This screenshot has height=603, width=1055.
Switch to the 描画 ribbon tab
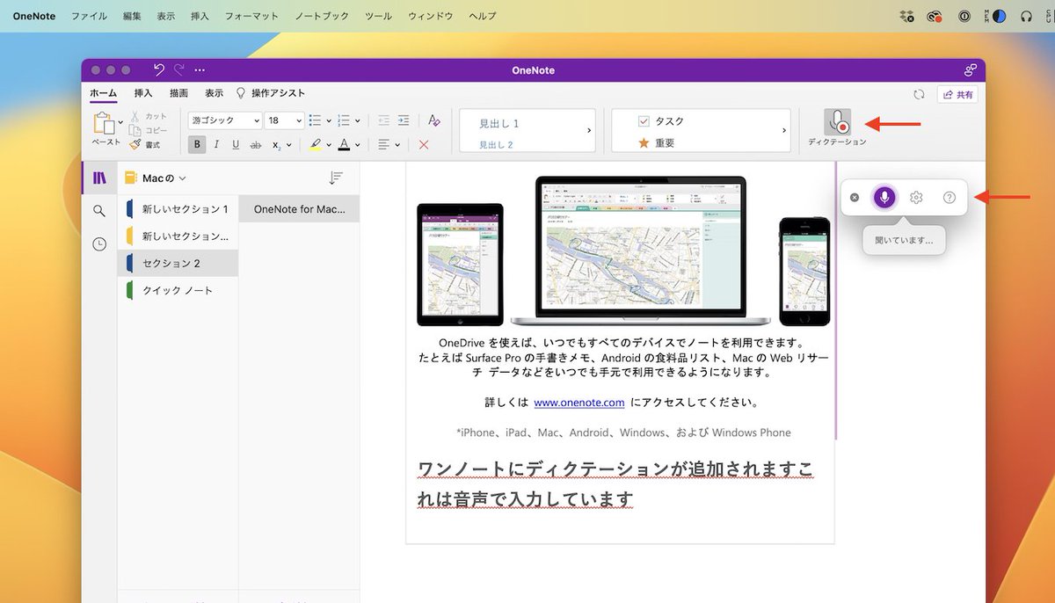[178, 93]
